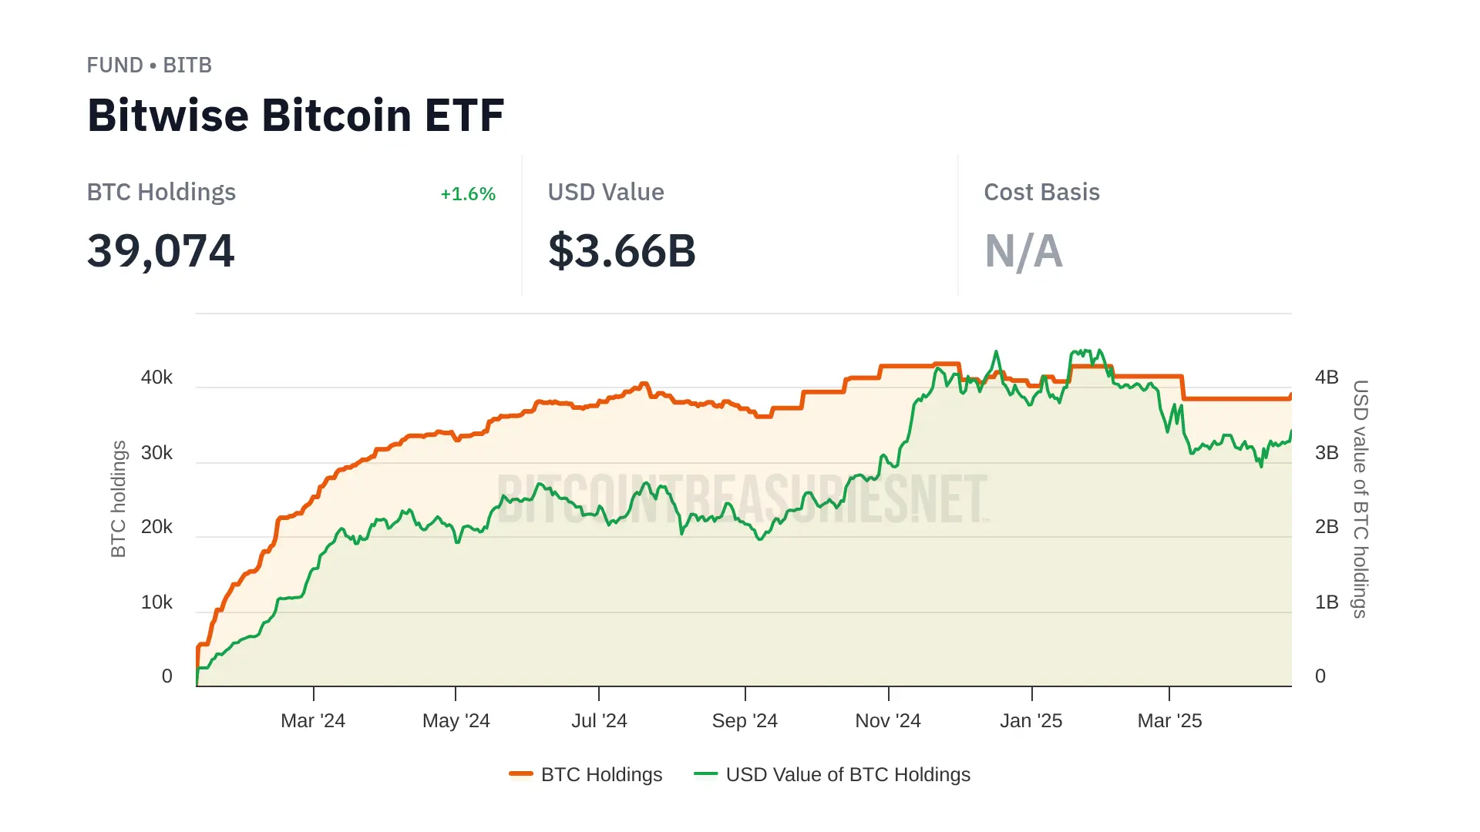Click the vertical BTC holdings axis title
Viewport: 1480px width, 832px height.
[x=118, y=498]
